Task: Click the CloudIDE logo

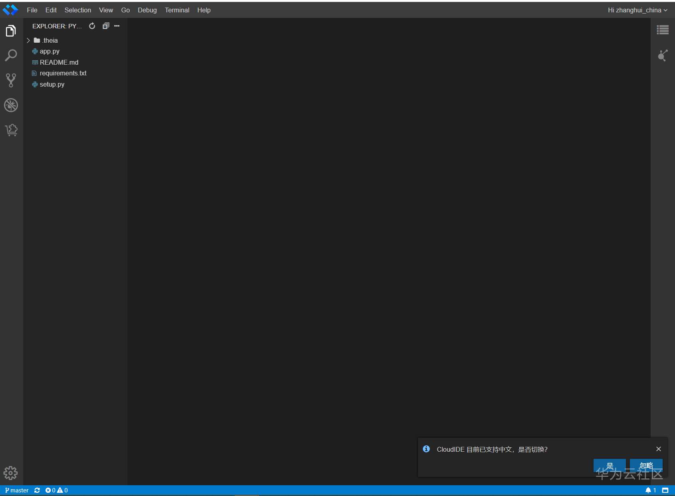Action: [10, 10]
